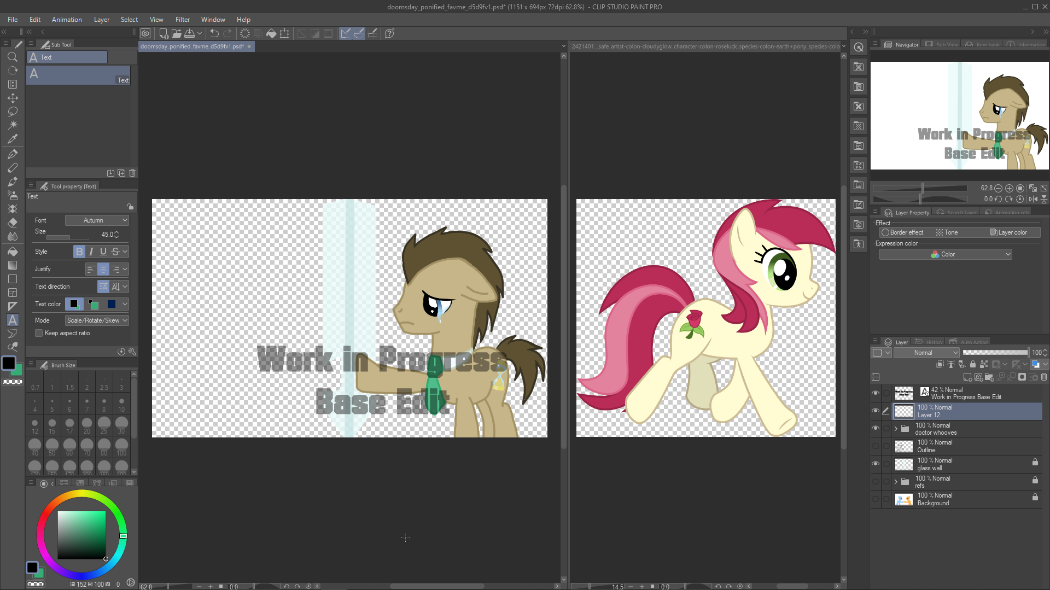
Task: Click the New document icon in command bar
Action: point(163,33)
